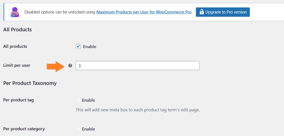284x136 pixels.
Task: Click the help question mark icon
Action: pos(70,66)
